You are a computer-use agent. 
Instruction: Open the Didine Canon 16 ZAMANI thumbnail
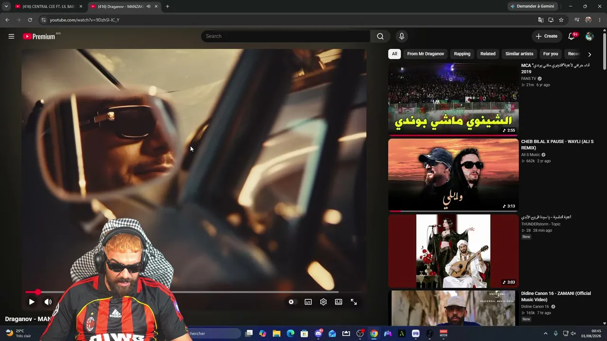click(x=453, y=308)
